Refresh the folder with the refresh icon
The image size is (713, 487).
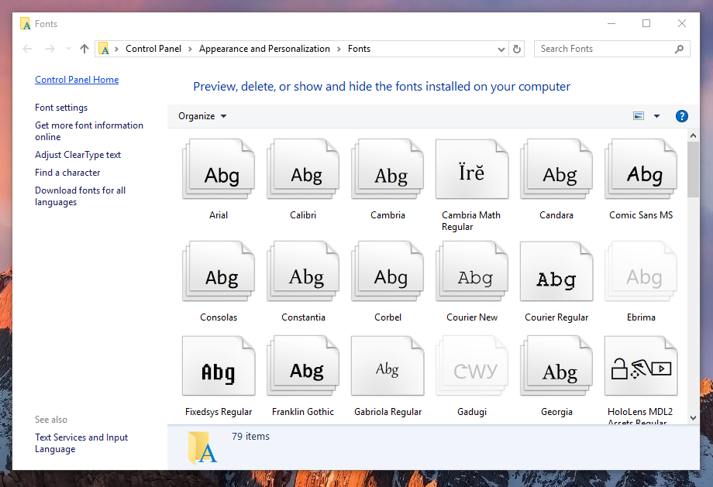(x=516, y=48)
